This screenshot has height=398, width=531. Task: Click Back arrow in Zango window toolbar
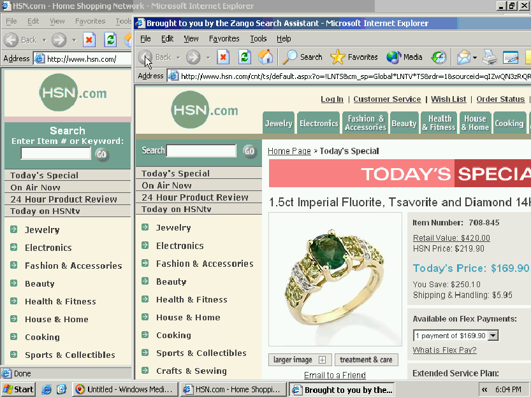145,57
